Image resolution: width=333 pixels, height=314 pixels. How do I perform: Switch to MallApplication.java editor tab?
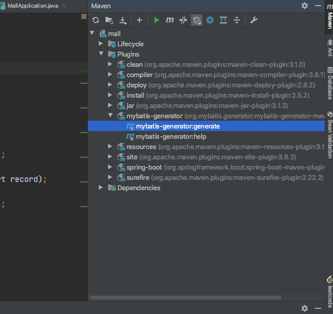click(x=33, y=6)
